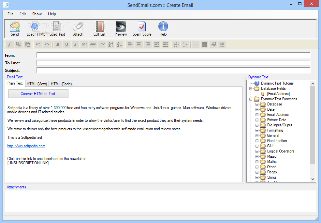
Task: Open the Load HTML tool
Action: pyautogui.click(x=36, y=29)
